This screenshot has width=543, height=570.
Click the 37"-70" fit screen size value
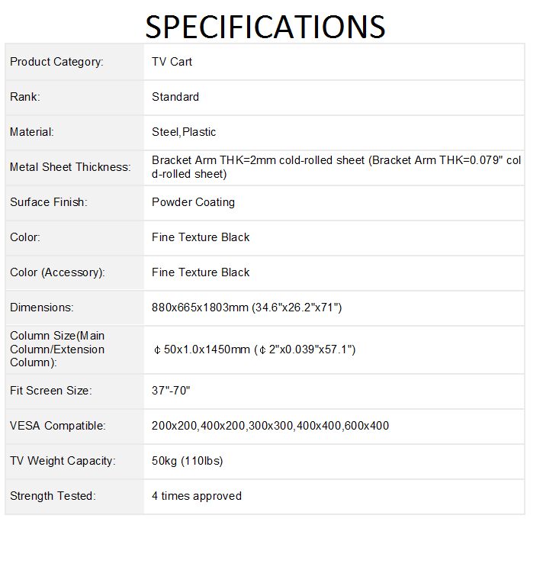(x=171, y=391)
